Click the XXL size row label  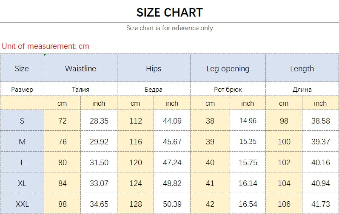coord(22,204)
